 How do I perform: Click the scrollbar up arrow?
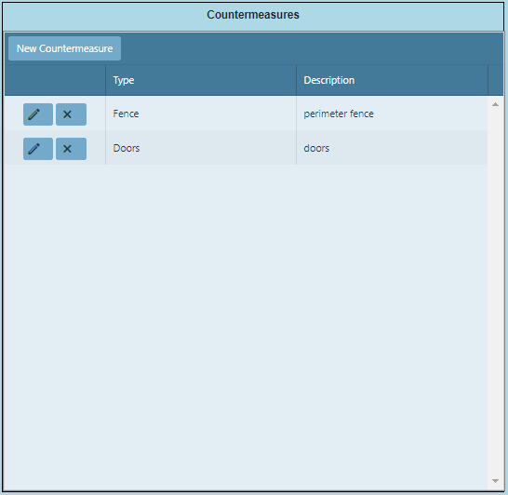495,104
